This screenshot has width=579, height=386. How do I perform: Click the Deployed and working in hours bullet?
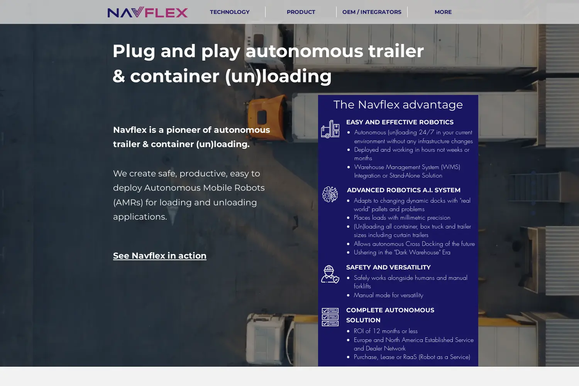[x=412, y=154]
